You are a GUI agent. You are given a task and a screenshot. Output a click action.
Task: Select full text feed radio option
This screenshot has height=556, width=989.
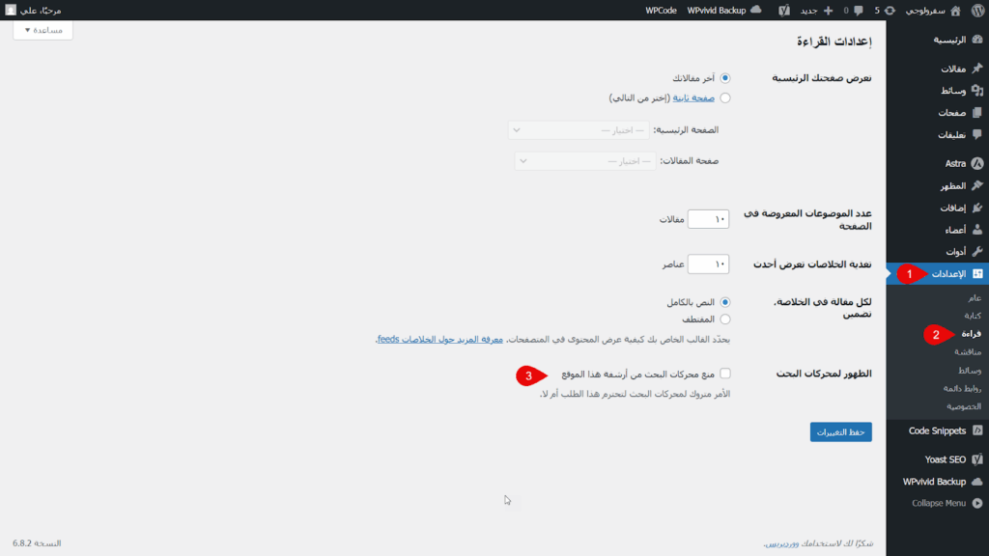click(724, 302)
